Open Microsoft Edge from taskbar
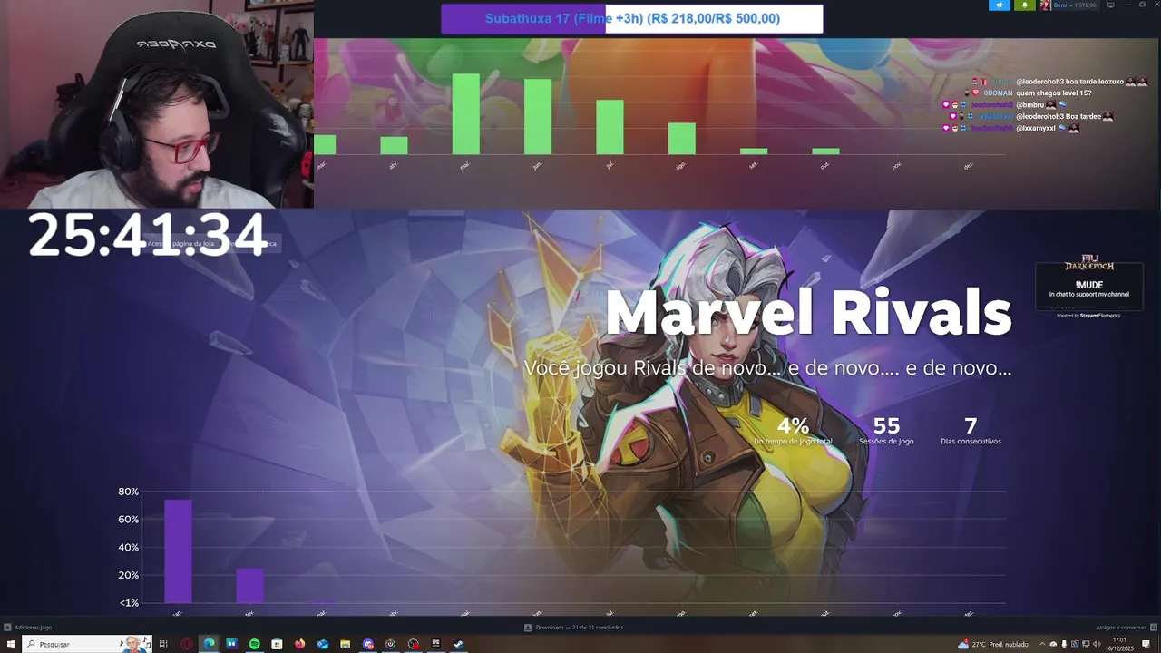The width and height of the screenshot is (1161, 653). 210,644
